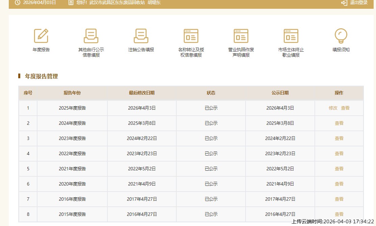
Task: Click 查看 for 2024年度报告
Action: [x=339, y=123]
